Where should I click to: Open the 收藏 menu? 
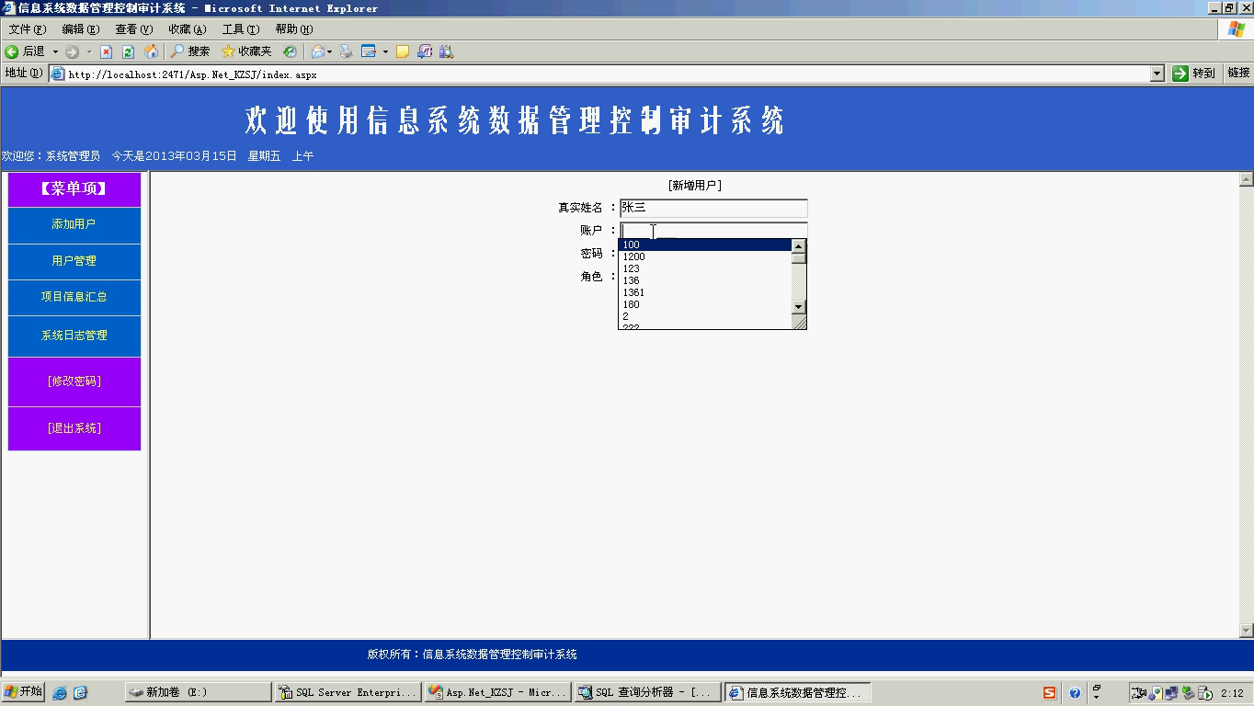(x=188, y=29)
